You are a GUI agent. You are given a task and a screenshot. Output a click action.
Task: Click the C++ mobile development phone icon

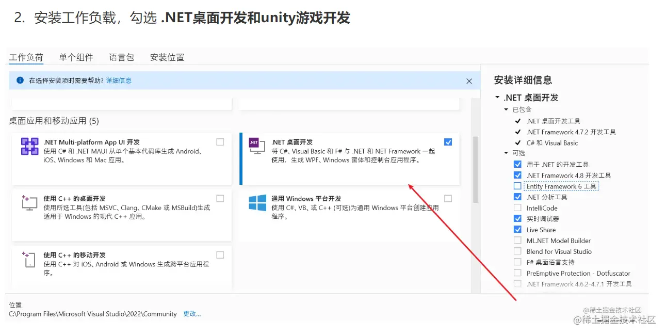29,259
